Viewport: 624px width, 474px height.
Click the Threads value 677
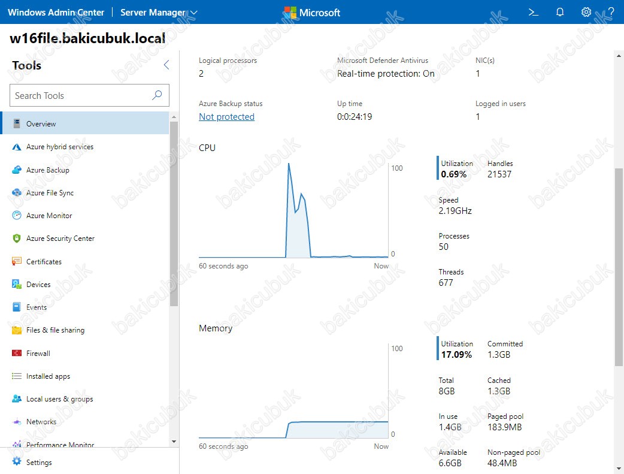[446, 283]
